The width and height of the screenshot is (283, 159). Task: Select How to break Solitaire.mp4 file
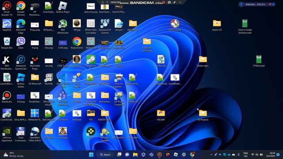coord(245,26)
